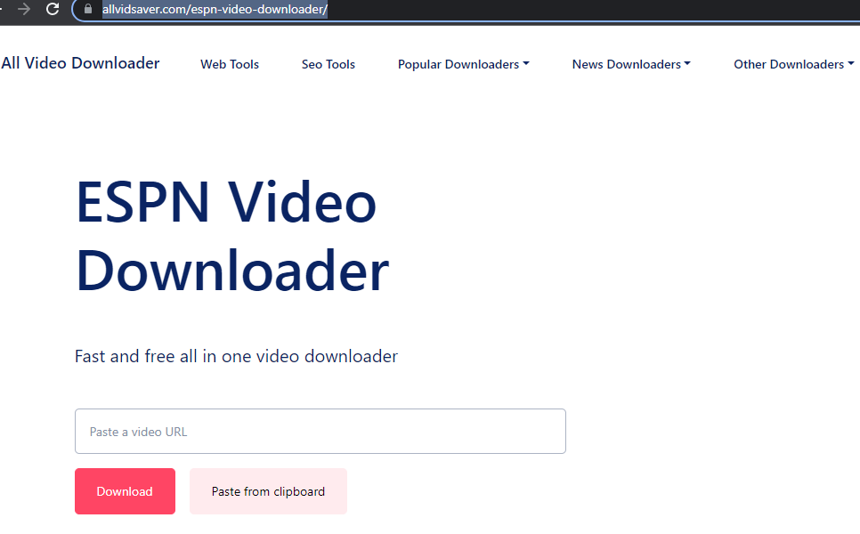Expand the News Downloaders dropdown
The height and width of the screenshot is (534, 860).
[631, 64]
